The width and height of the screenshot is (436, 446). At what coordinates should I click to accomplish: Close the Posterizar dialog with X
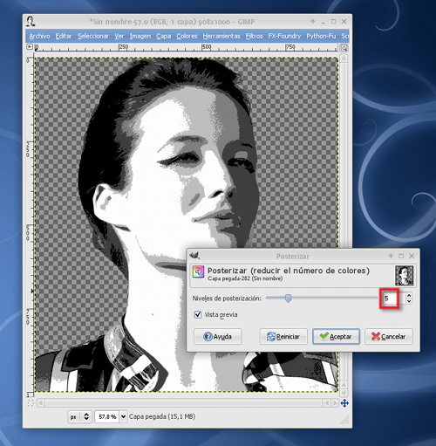[412, 256]
